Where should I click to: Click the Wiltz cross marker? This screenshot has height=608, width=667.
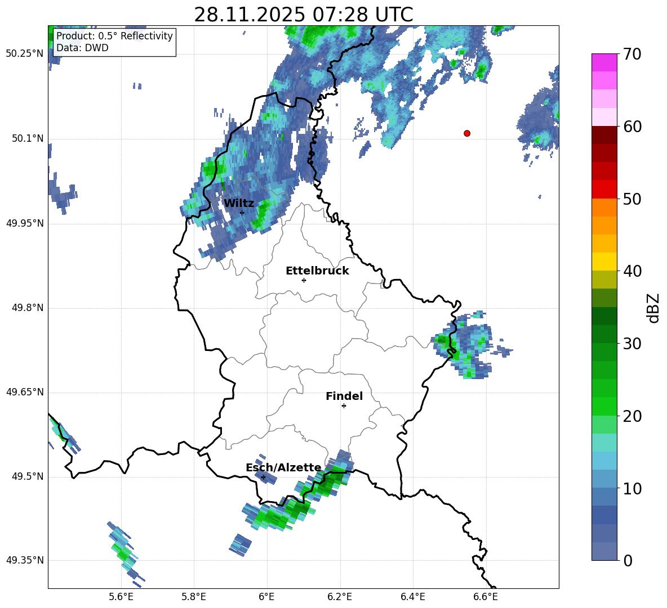[x=242, y=213]
